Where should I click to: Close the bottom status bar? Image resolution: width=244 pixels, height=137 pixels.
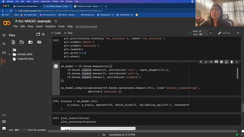pos(242,135)
